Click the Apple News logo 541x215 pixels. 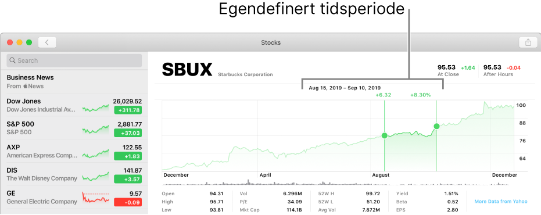25,86
